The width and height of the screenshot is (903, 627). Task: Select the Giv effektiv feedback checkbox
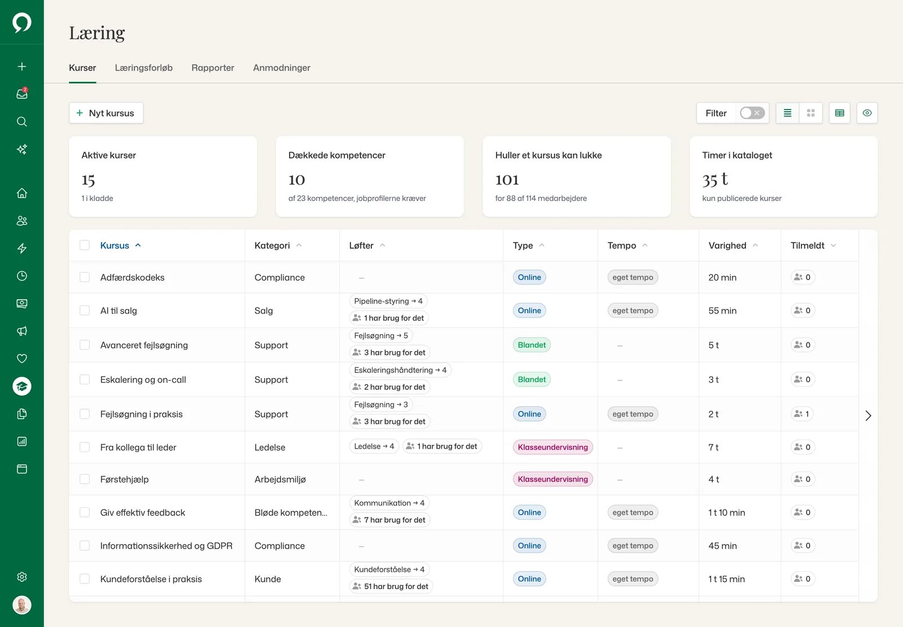point(85,512)
